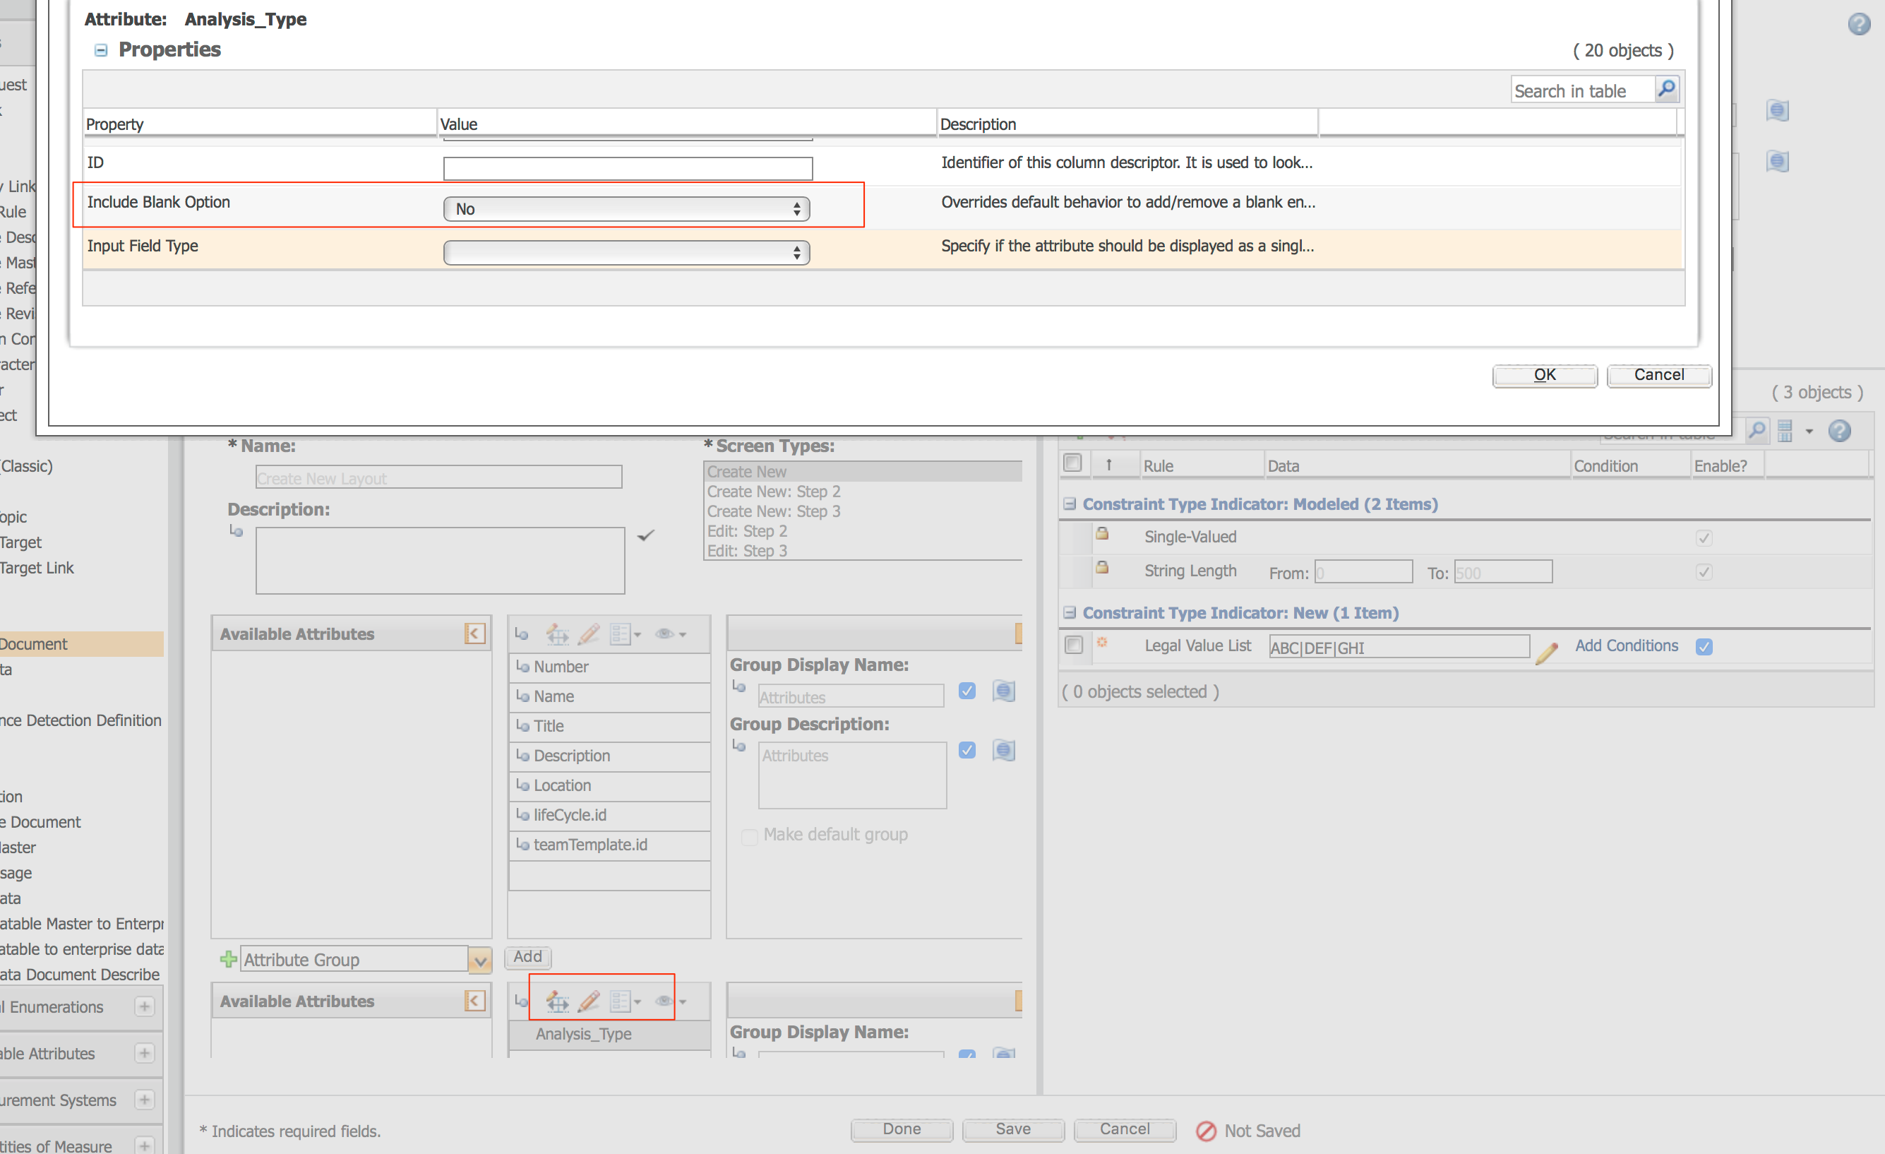Screen dimensions: 1885x1154
Task: Click Cancel in the Analysis_Type dialog
Action: pos(1658,375)
